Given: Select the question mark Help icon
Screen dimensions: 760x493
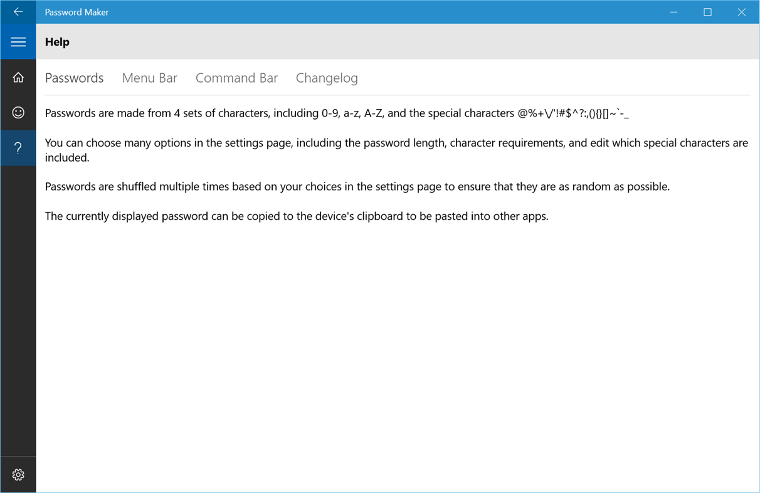Looking at the screenshot, I should [18, 148].
